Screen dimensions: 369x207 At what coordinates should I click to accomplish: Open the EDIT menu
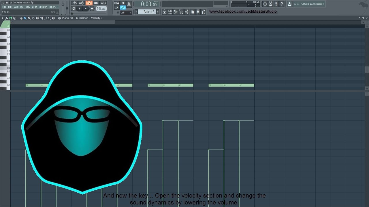(10, 7)
